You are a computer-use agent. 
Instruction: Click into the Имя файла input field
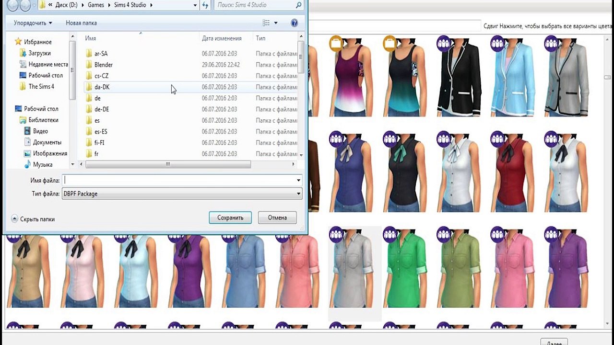click(x=178, y=180)
